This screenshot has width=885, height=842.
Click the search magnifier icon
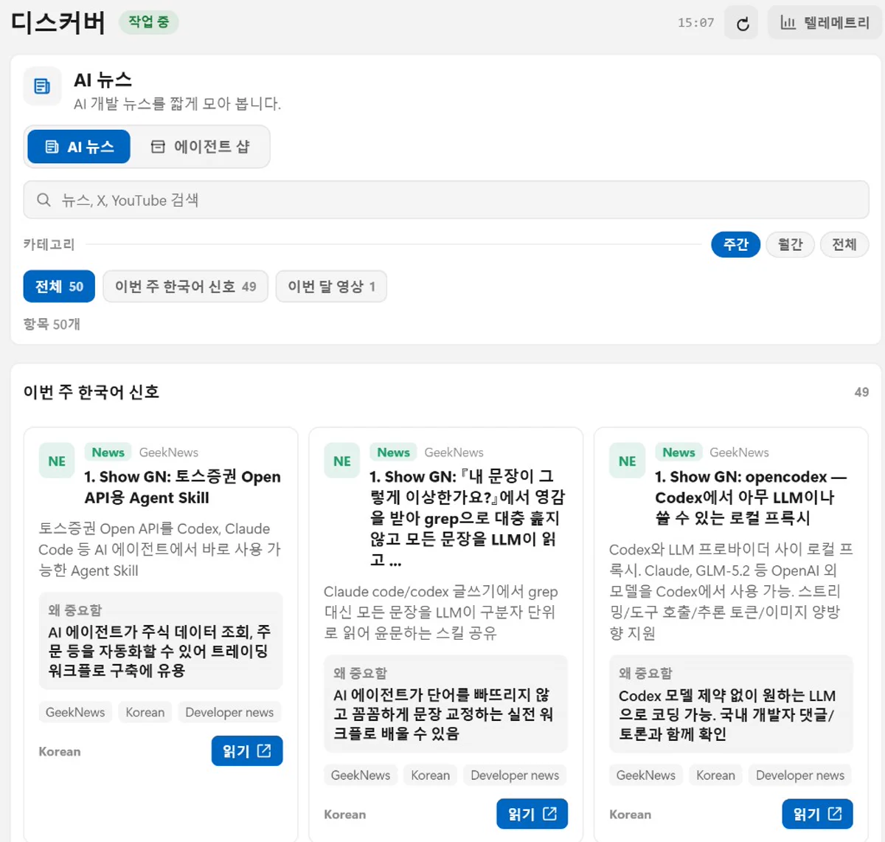click(x=44, y=200)
